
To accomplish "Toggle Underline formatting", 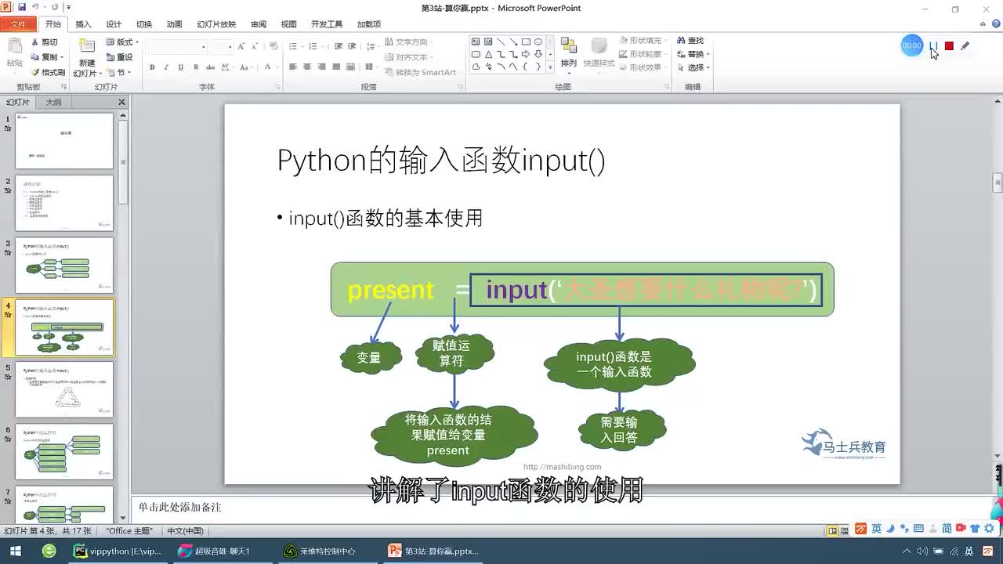I will (180, 68).
